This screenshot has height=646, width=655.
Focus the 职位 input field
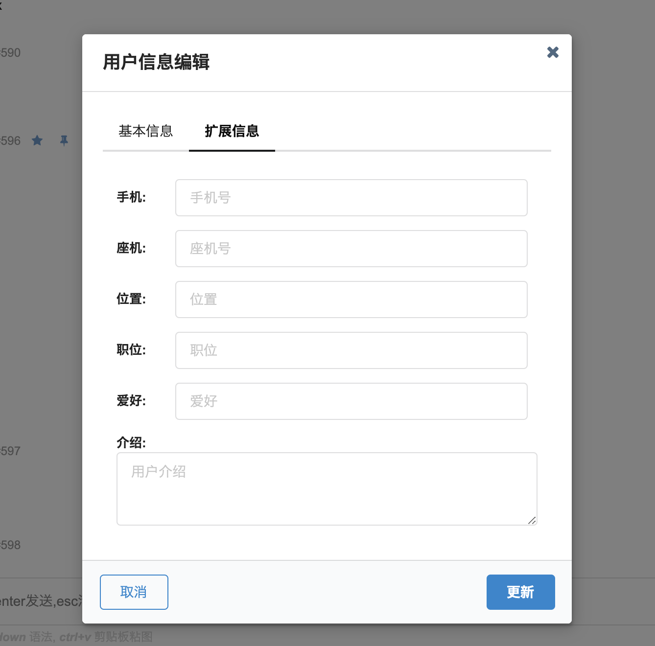(351, 350)
